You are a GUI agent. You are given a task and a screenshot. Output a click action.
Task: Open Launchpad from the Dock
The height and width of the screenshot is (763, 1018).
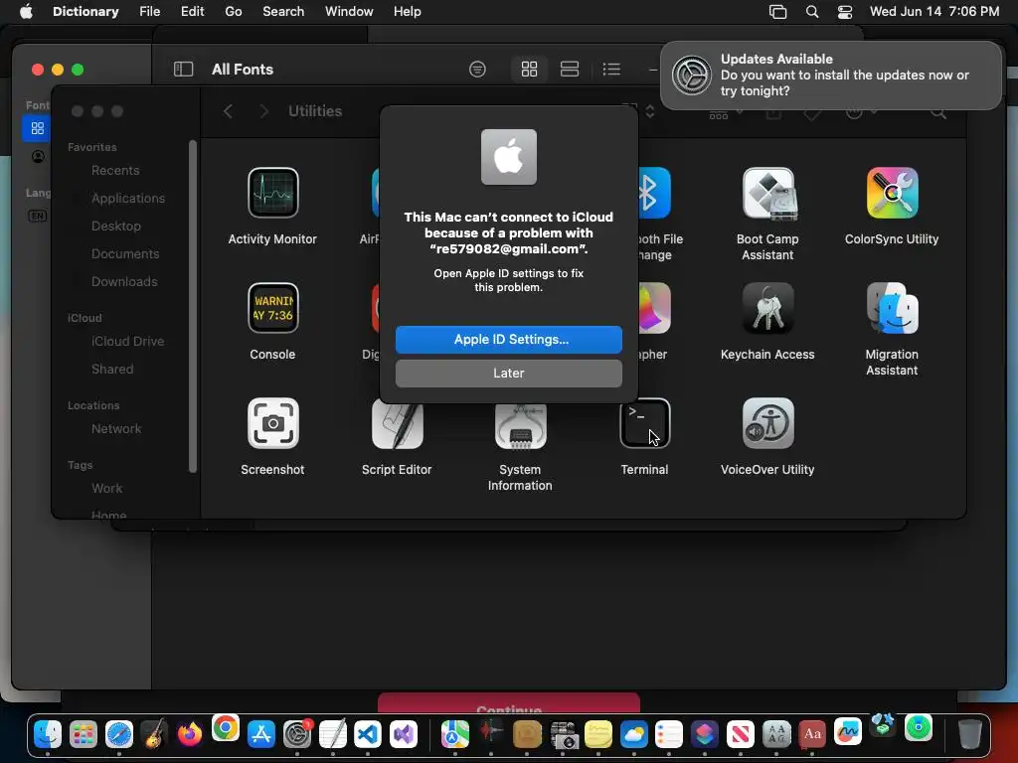coord(84,734)
